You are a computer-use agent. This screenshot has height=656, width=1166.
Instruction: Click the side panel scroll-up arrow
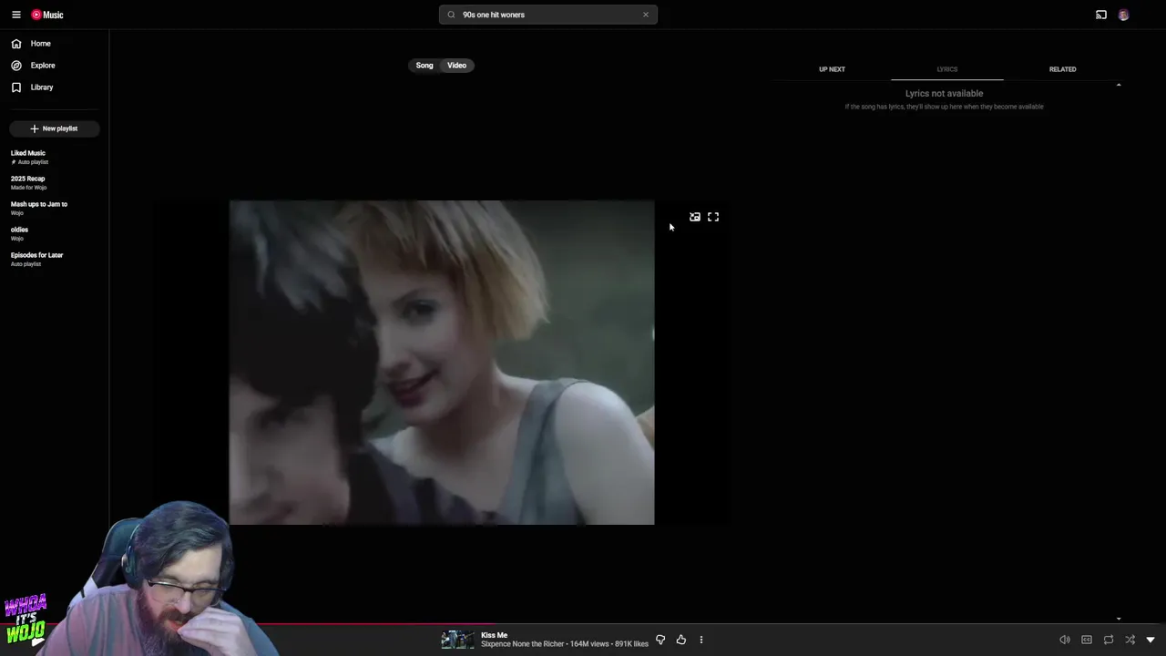[1119, 85]
